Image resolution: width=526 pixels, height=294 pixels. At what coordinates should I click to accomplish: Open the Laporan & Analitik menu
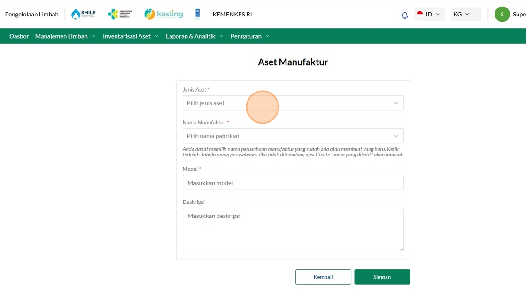(194, 36)
